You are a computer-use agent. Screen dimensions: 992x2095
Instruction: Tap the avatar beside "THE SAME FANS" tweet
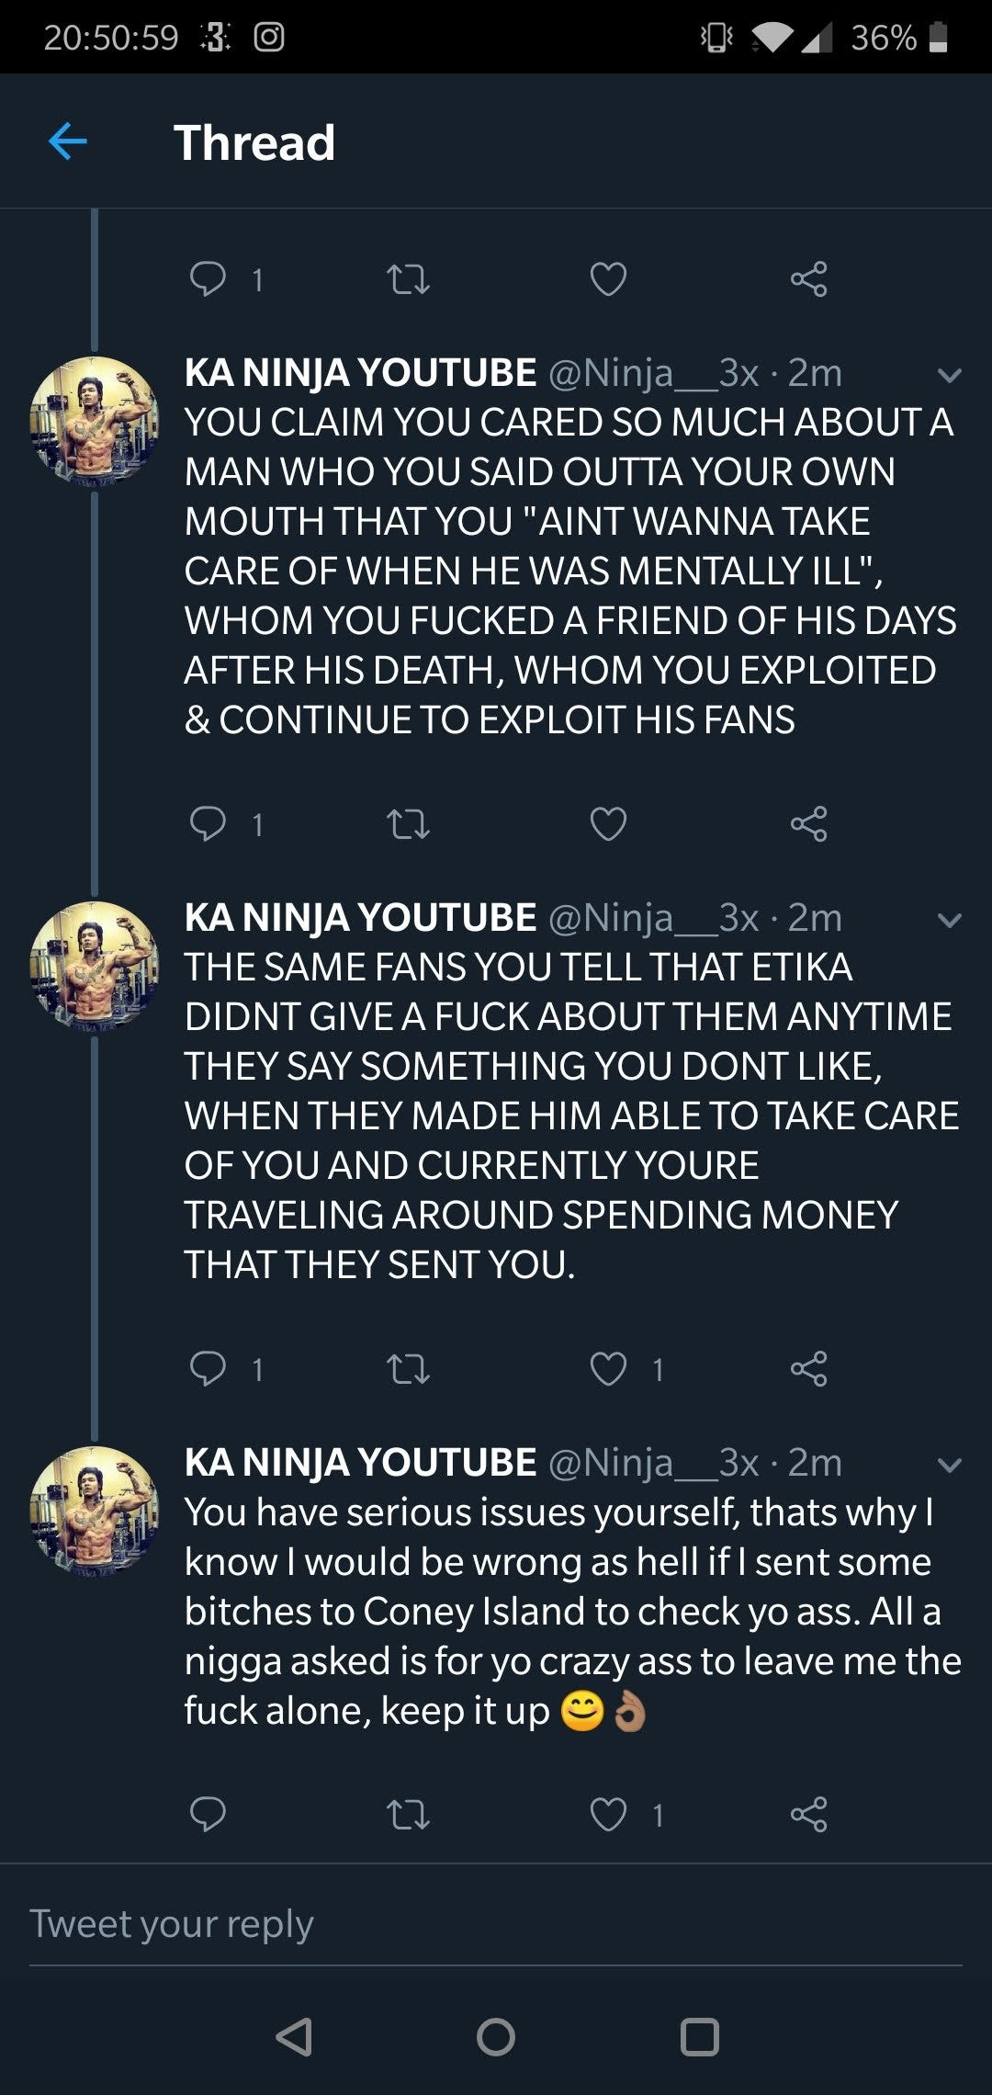[94, 966]
